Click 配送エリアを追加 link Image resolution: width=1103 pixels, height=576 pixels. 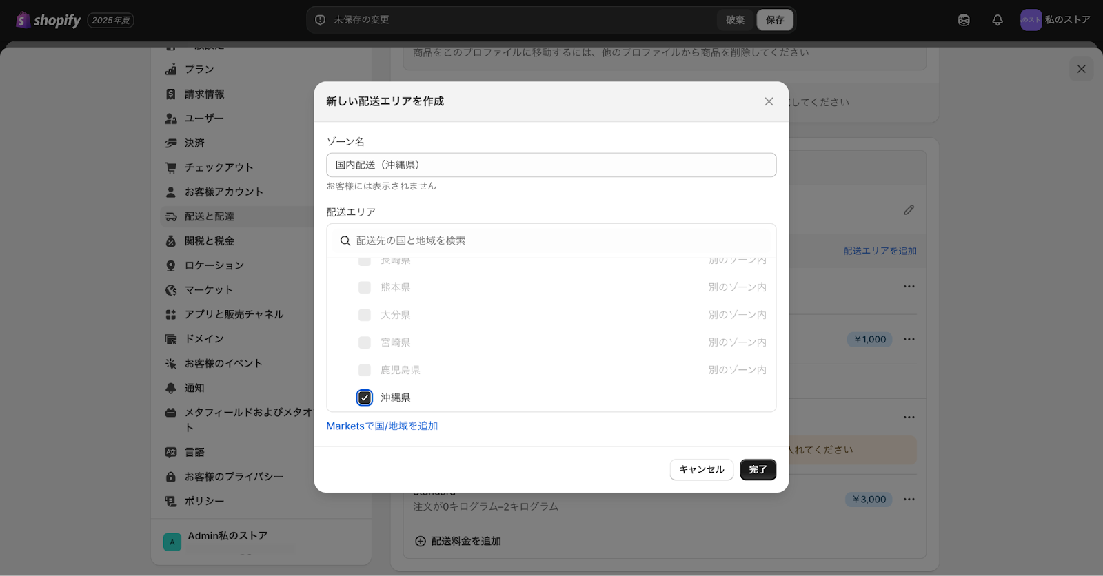(x=880, y=251)
